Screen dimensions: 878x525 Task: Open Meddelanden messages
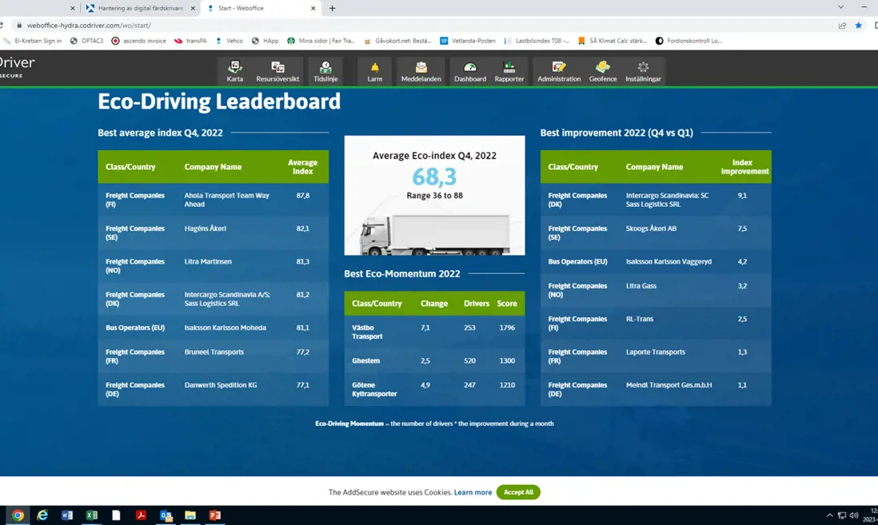point(421,71)
